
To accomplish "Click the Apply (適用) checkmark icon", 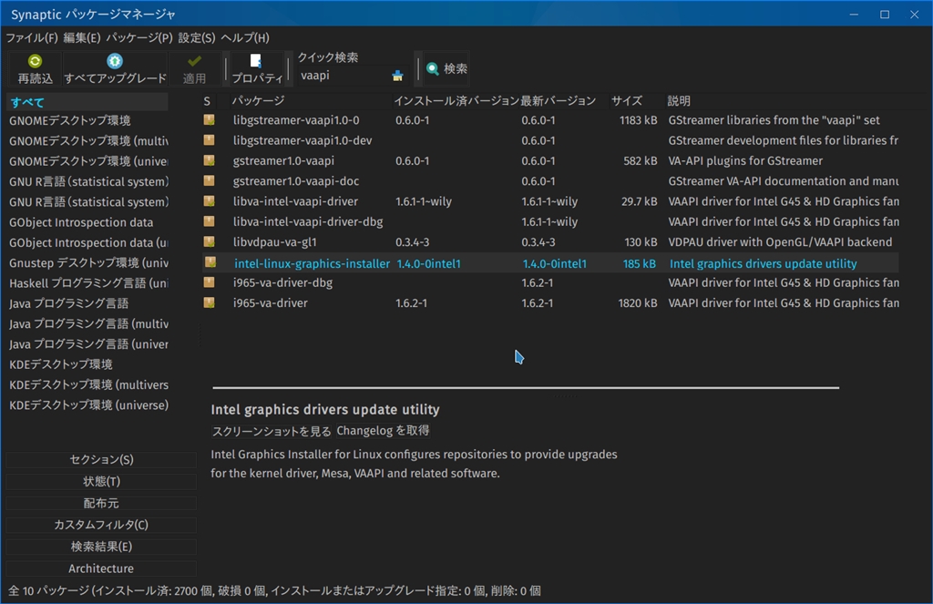I will coord(194,62).
